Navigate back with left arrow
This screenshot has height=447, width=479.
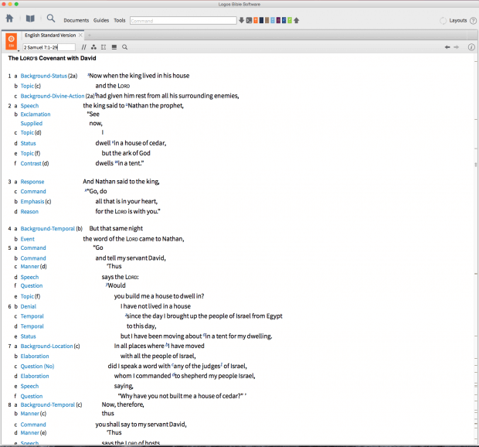447,47
